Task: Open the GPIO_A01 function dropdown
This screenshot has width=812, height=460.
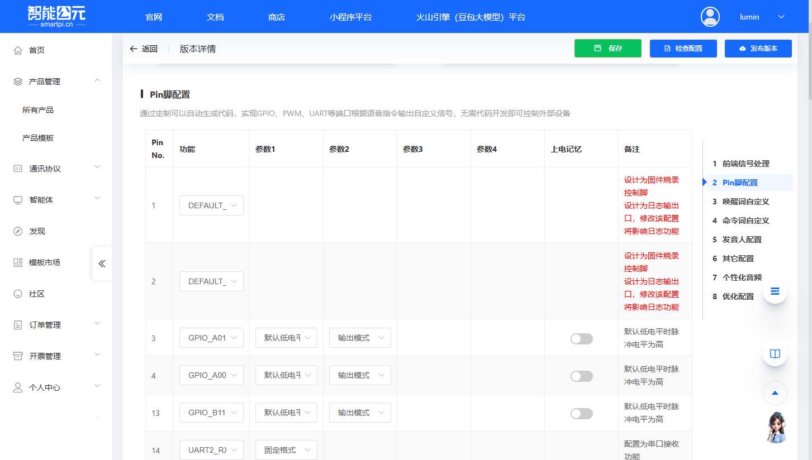Action: pyautogui.click(x=211, y=338)
